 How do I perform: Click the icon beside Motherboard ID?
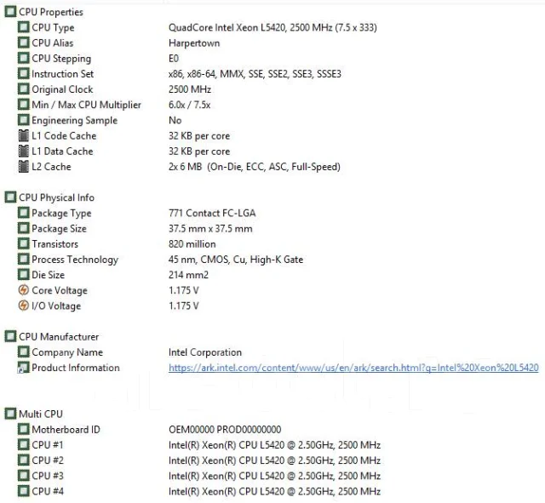point(23,429)
